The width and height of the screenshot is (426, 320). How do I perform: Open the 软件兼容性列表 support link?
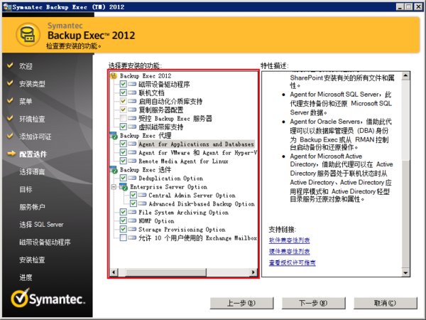pyautogui.click(x=290, y=240)
